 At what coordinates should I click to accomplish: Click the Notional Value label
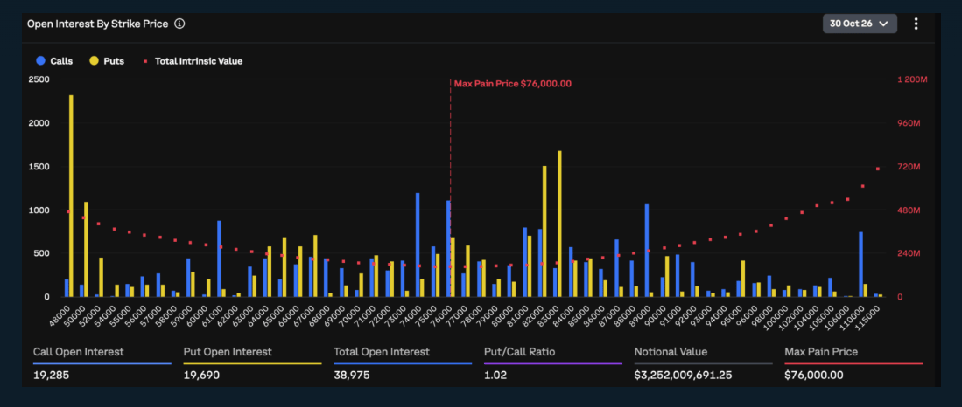coord(671,352)
